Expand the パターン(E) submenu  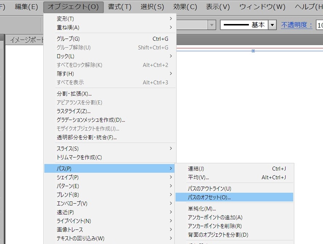110,186
